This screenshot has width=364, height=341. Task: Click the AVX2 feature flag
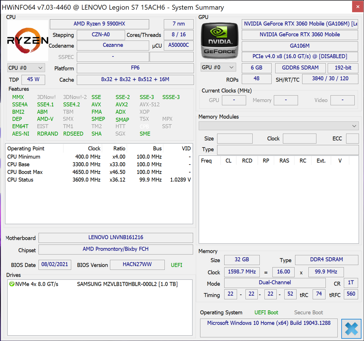[x=122, y=105]
